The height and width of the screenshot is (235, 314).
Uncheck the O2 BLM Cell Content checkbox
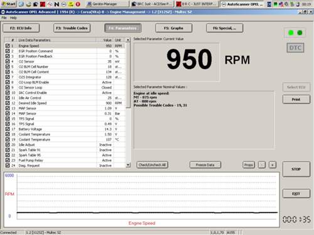coord(8,72)
